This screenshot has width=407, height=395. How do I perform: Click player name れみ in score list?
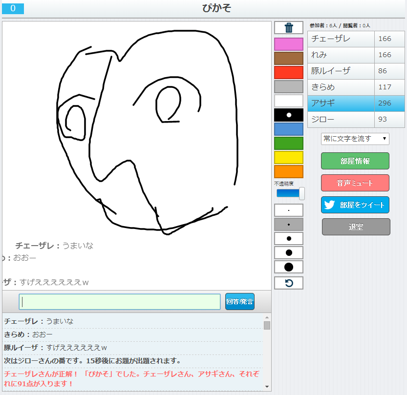coord(319,55)
